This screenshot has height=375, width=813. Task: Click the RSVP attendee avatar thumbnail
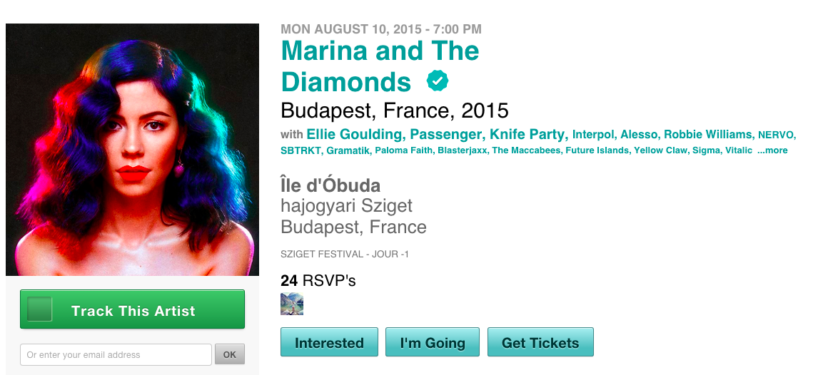coord(292,304)
